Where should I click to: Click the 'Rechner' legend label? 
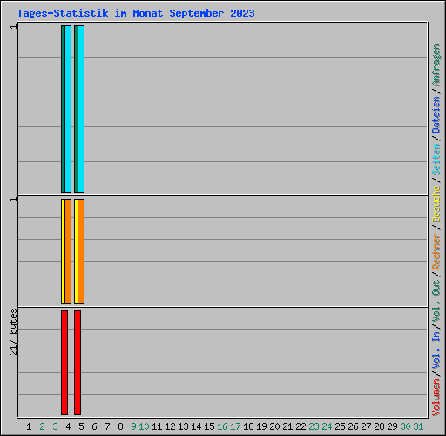[x=436, y=251]
